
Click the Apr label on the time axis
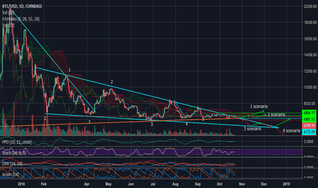pos(87,184)
